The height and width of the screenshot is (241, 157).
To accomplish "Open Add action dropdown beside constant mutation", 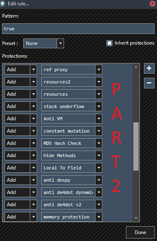I will pyautogui.click(x=21, y=131).
